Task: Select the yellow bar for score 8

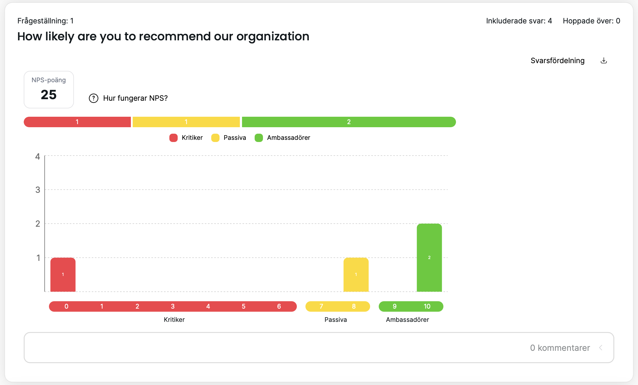Action: pyautogui.click(x=356, y=274)
